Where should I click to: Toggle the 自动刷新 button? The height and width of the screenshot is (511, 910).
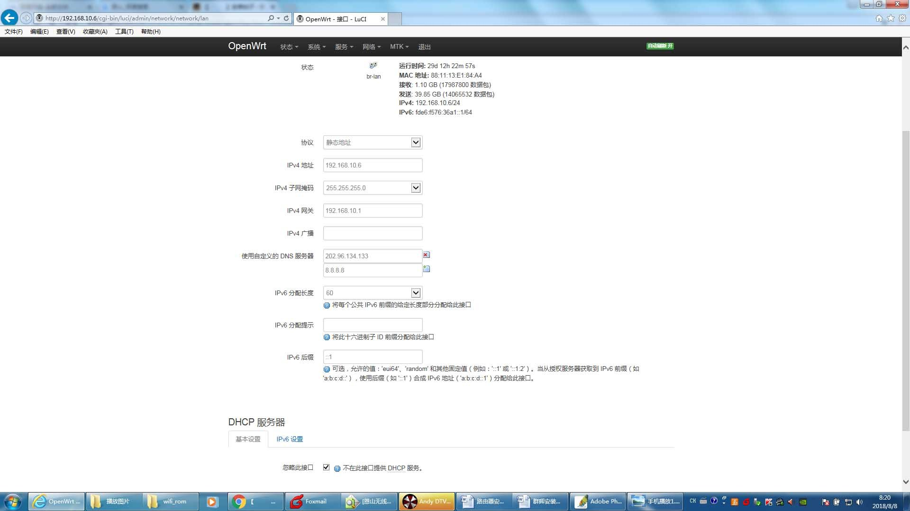[659, 46]
